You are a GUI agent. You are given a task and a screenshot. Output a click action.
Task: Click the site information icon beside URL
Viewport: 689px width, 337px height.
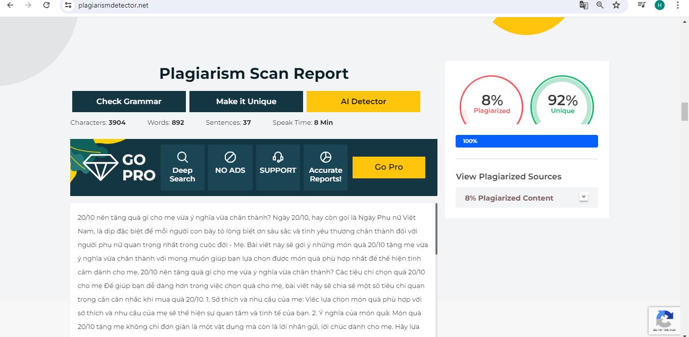point(68,5)
